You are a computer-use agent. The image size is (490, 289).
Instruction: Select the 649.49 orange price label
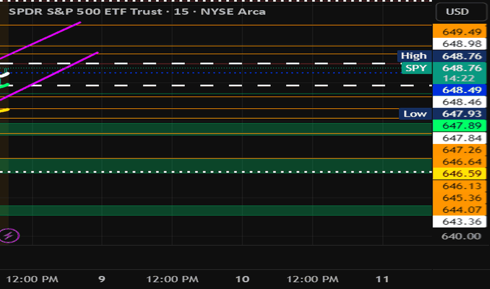pyautogui.click(x=460, y=32)
